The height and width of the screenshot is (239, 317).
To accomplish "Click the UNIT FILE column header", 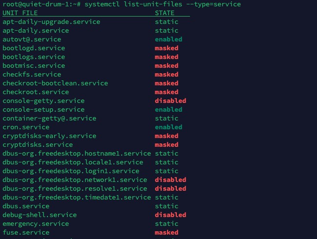I will coord(20,13).
